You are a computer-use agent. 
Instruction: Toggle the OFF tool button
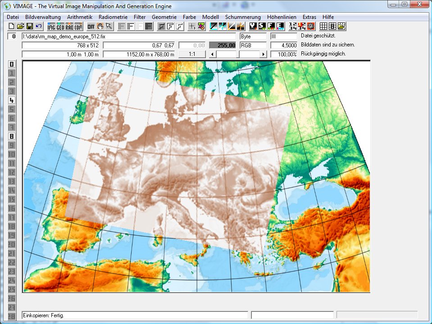point(91,26)
